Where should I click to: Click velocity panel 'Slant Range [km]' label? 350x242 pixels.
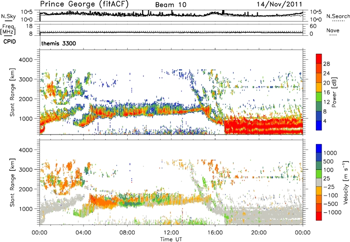[13, 182]
